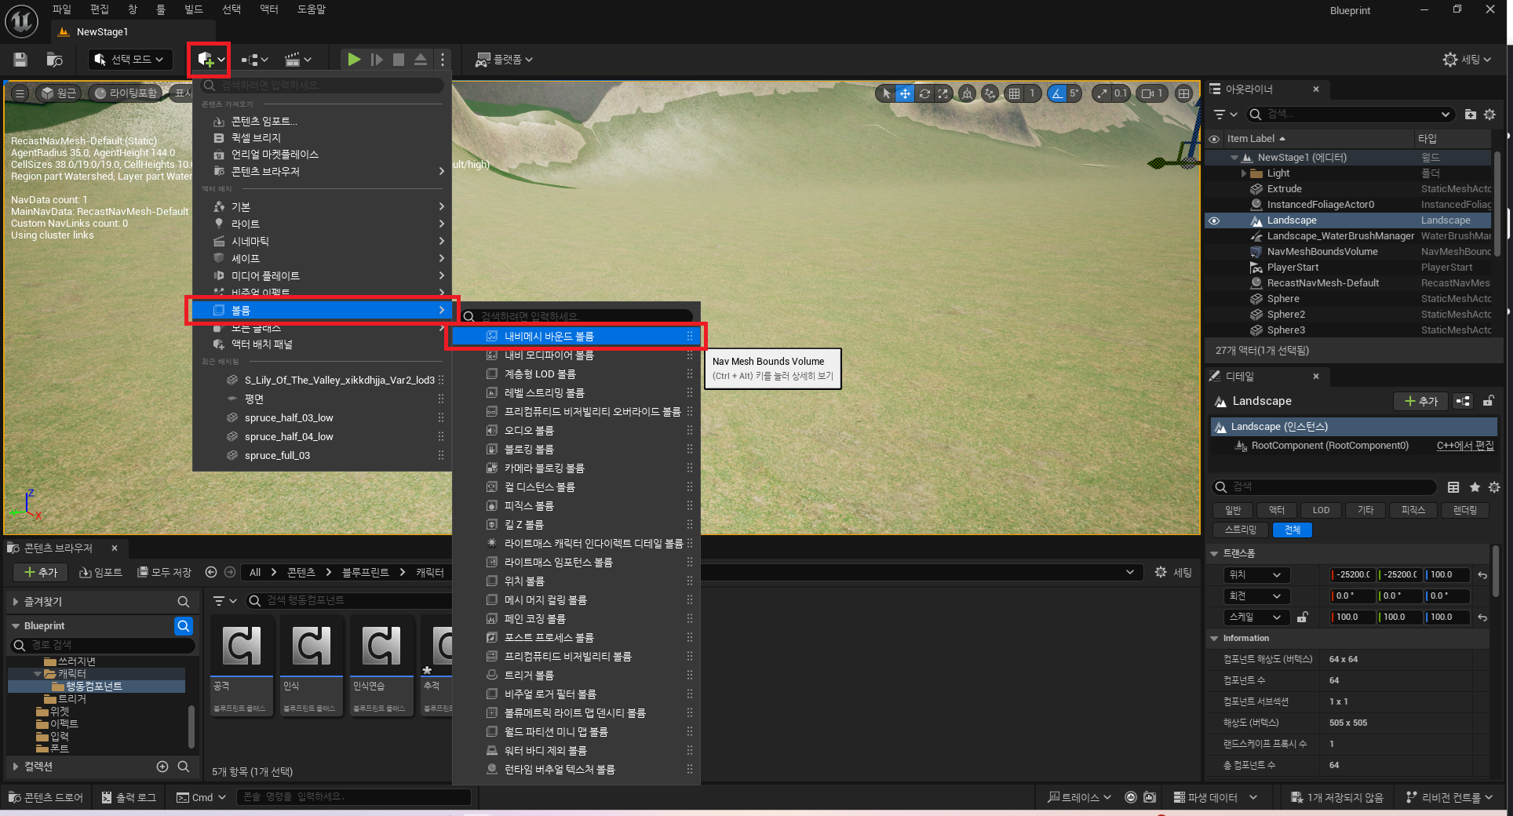Expand the Light folder in the Outliner

tap(1243, 173)
